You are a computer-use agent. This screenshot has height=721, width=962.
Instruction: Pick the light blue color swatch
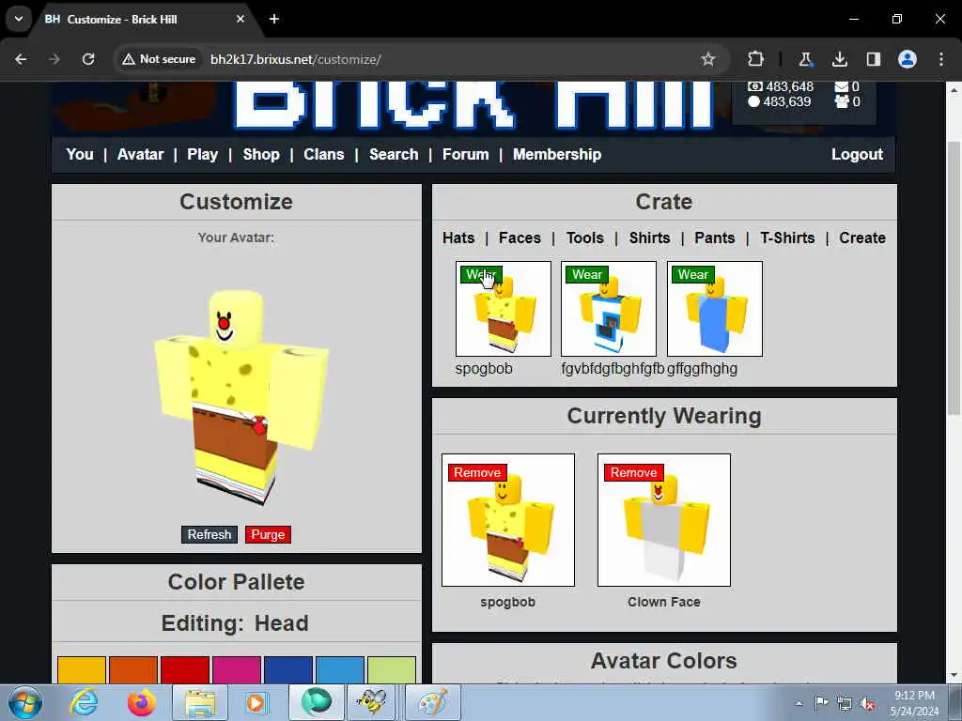coord(340,669)
